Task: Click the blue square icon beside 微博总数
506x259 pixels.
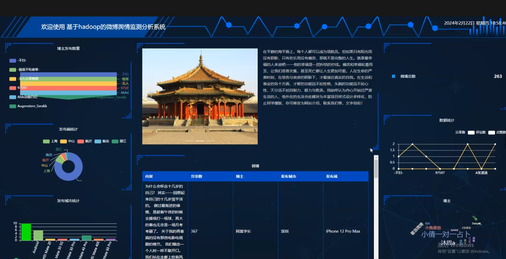Action: [x=393, y=76]
